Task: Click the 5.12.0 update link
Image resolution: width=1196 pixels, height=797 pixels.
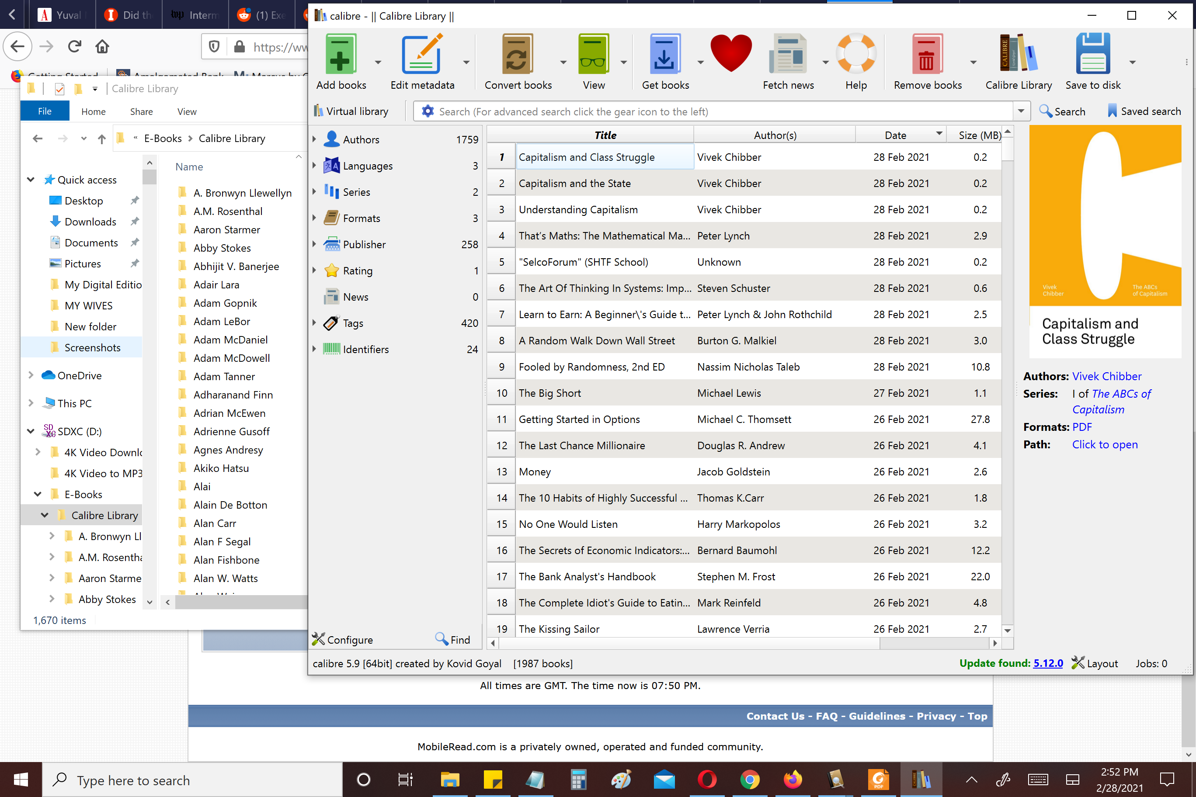Action: click(x=1047, y=663)
